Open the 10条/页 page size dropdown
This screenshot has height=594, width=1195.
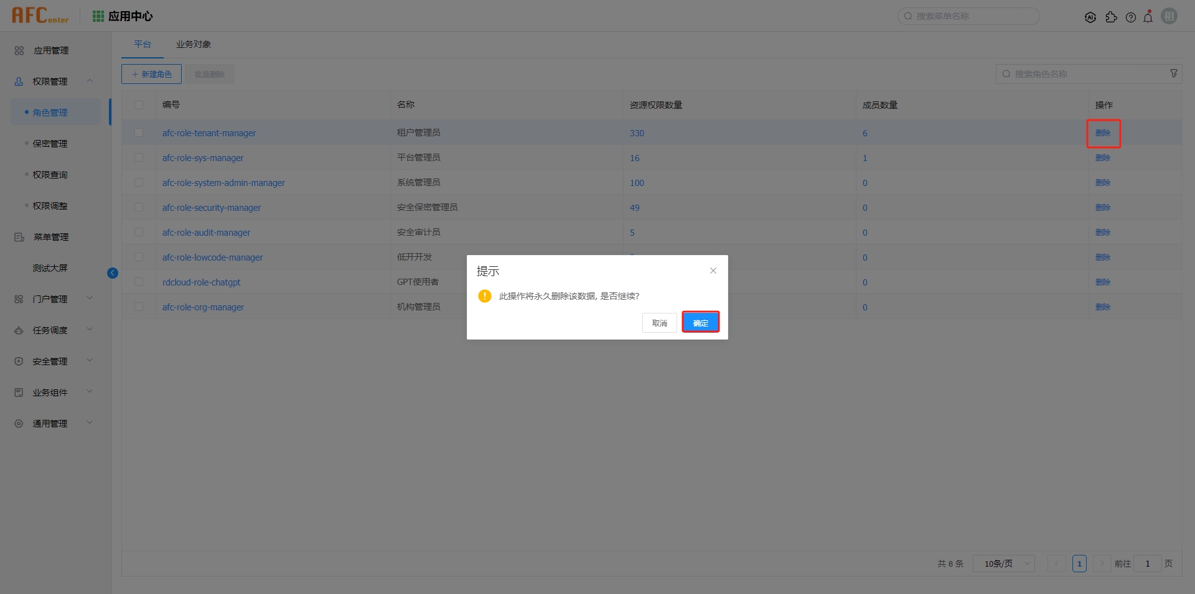coord(1003,564)
